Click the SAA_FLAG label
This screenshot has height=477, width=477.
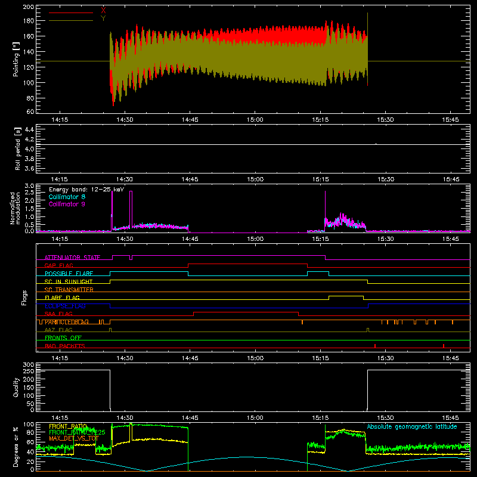58,314
